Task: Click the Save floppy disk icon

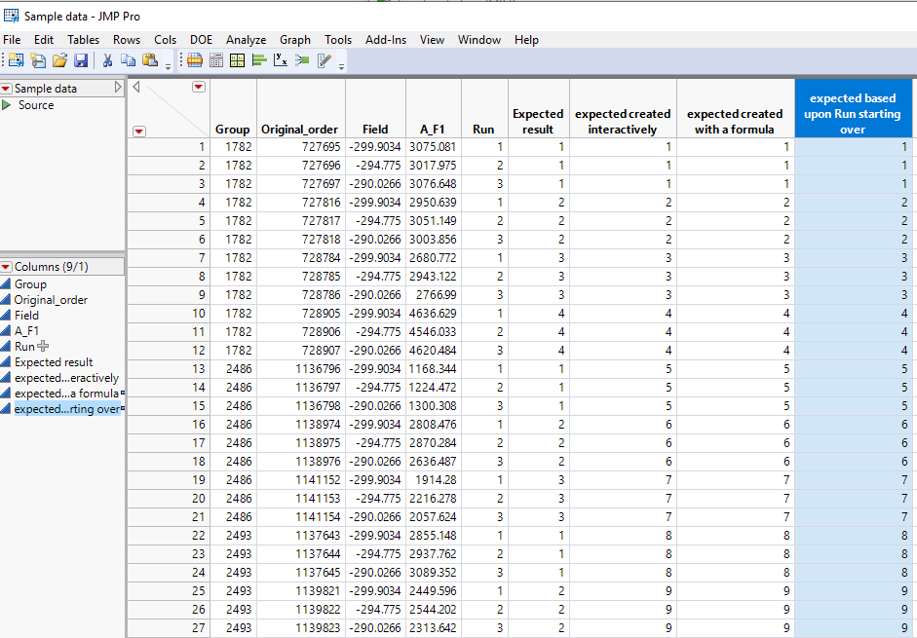Action: coord(81,60)
